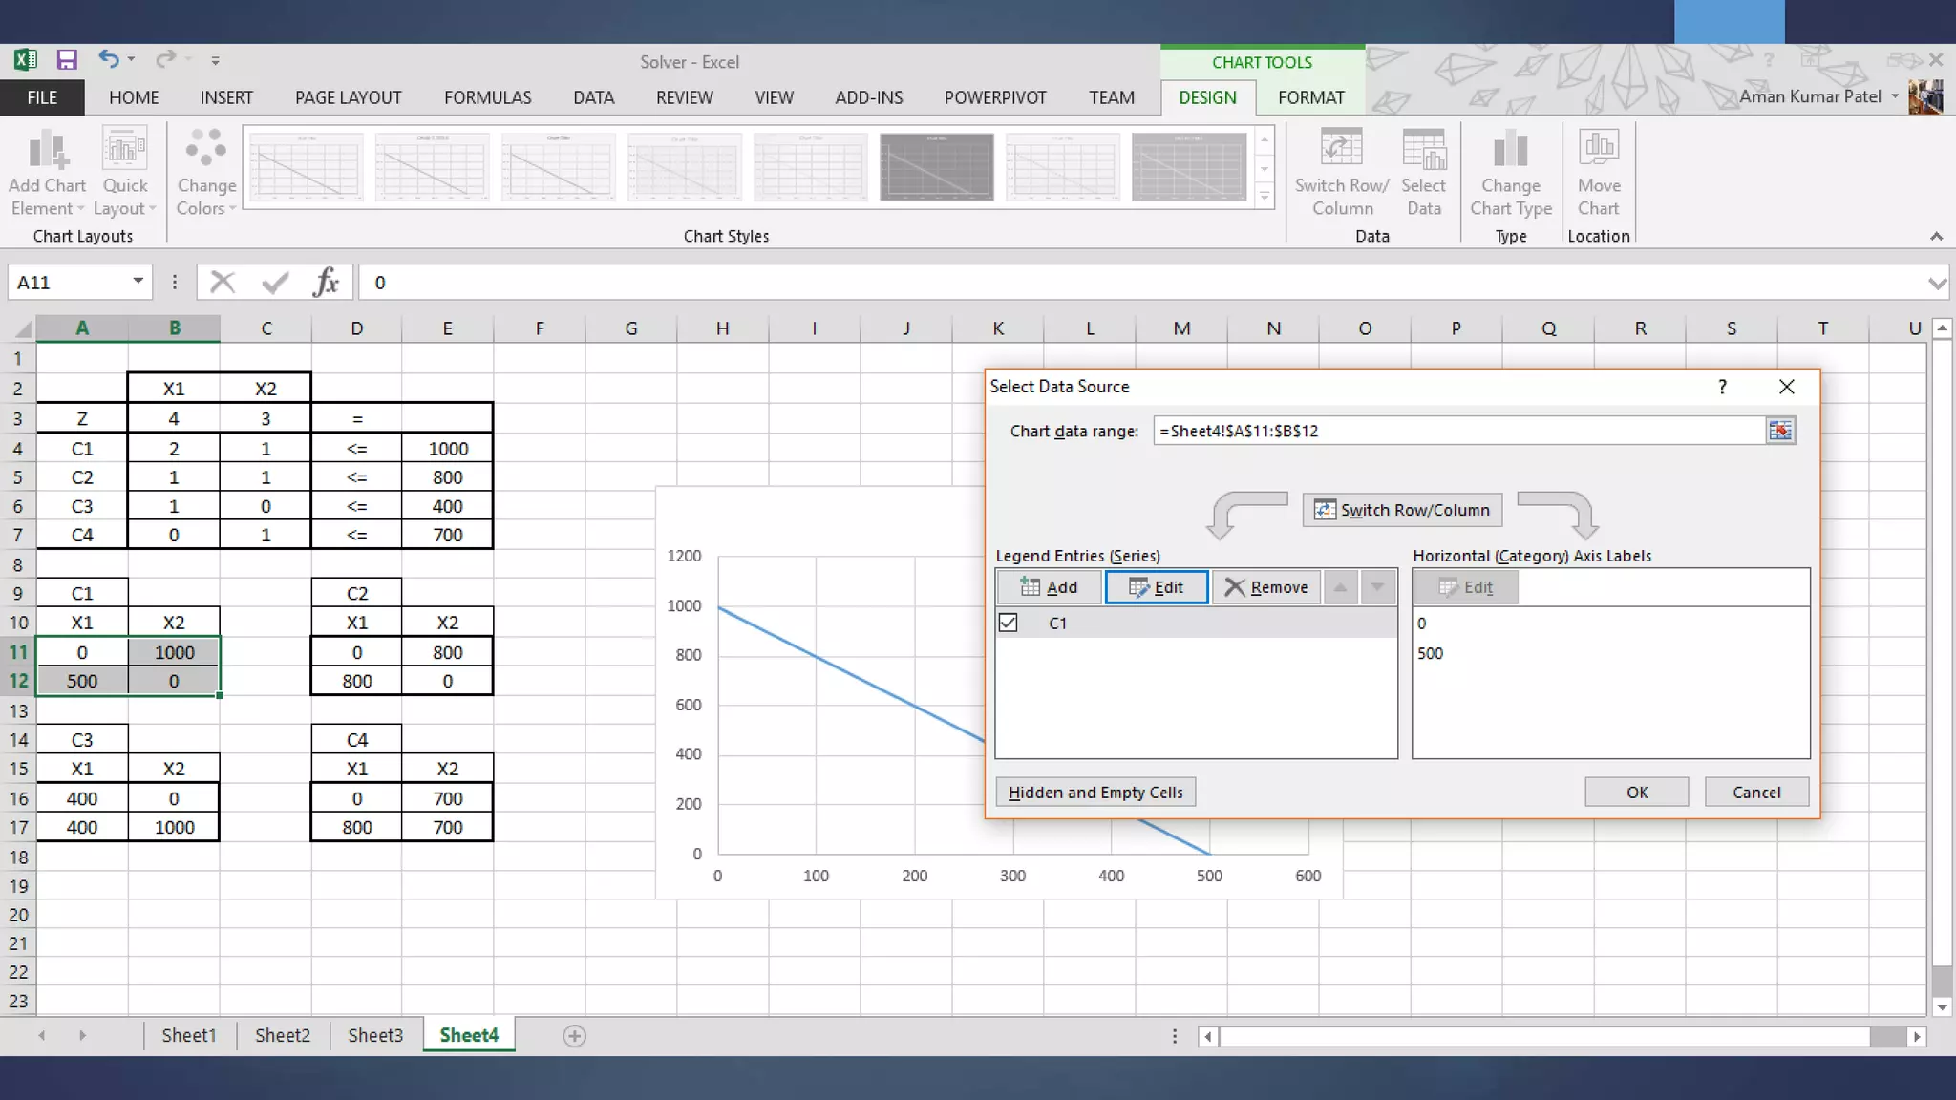Click the Undo arrow icon
The width and height of the screenshot is (1956, 1100).
point(108,60)
